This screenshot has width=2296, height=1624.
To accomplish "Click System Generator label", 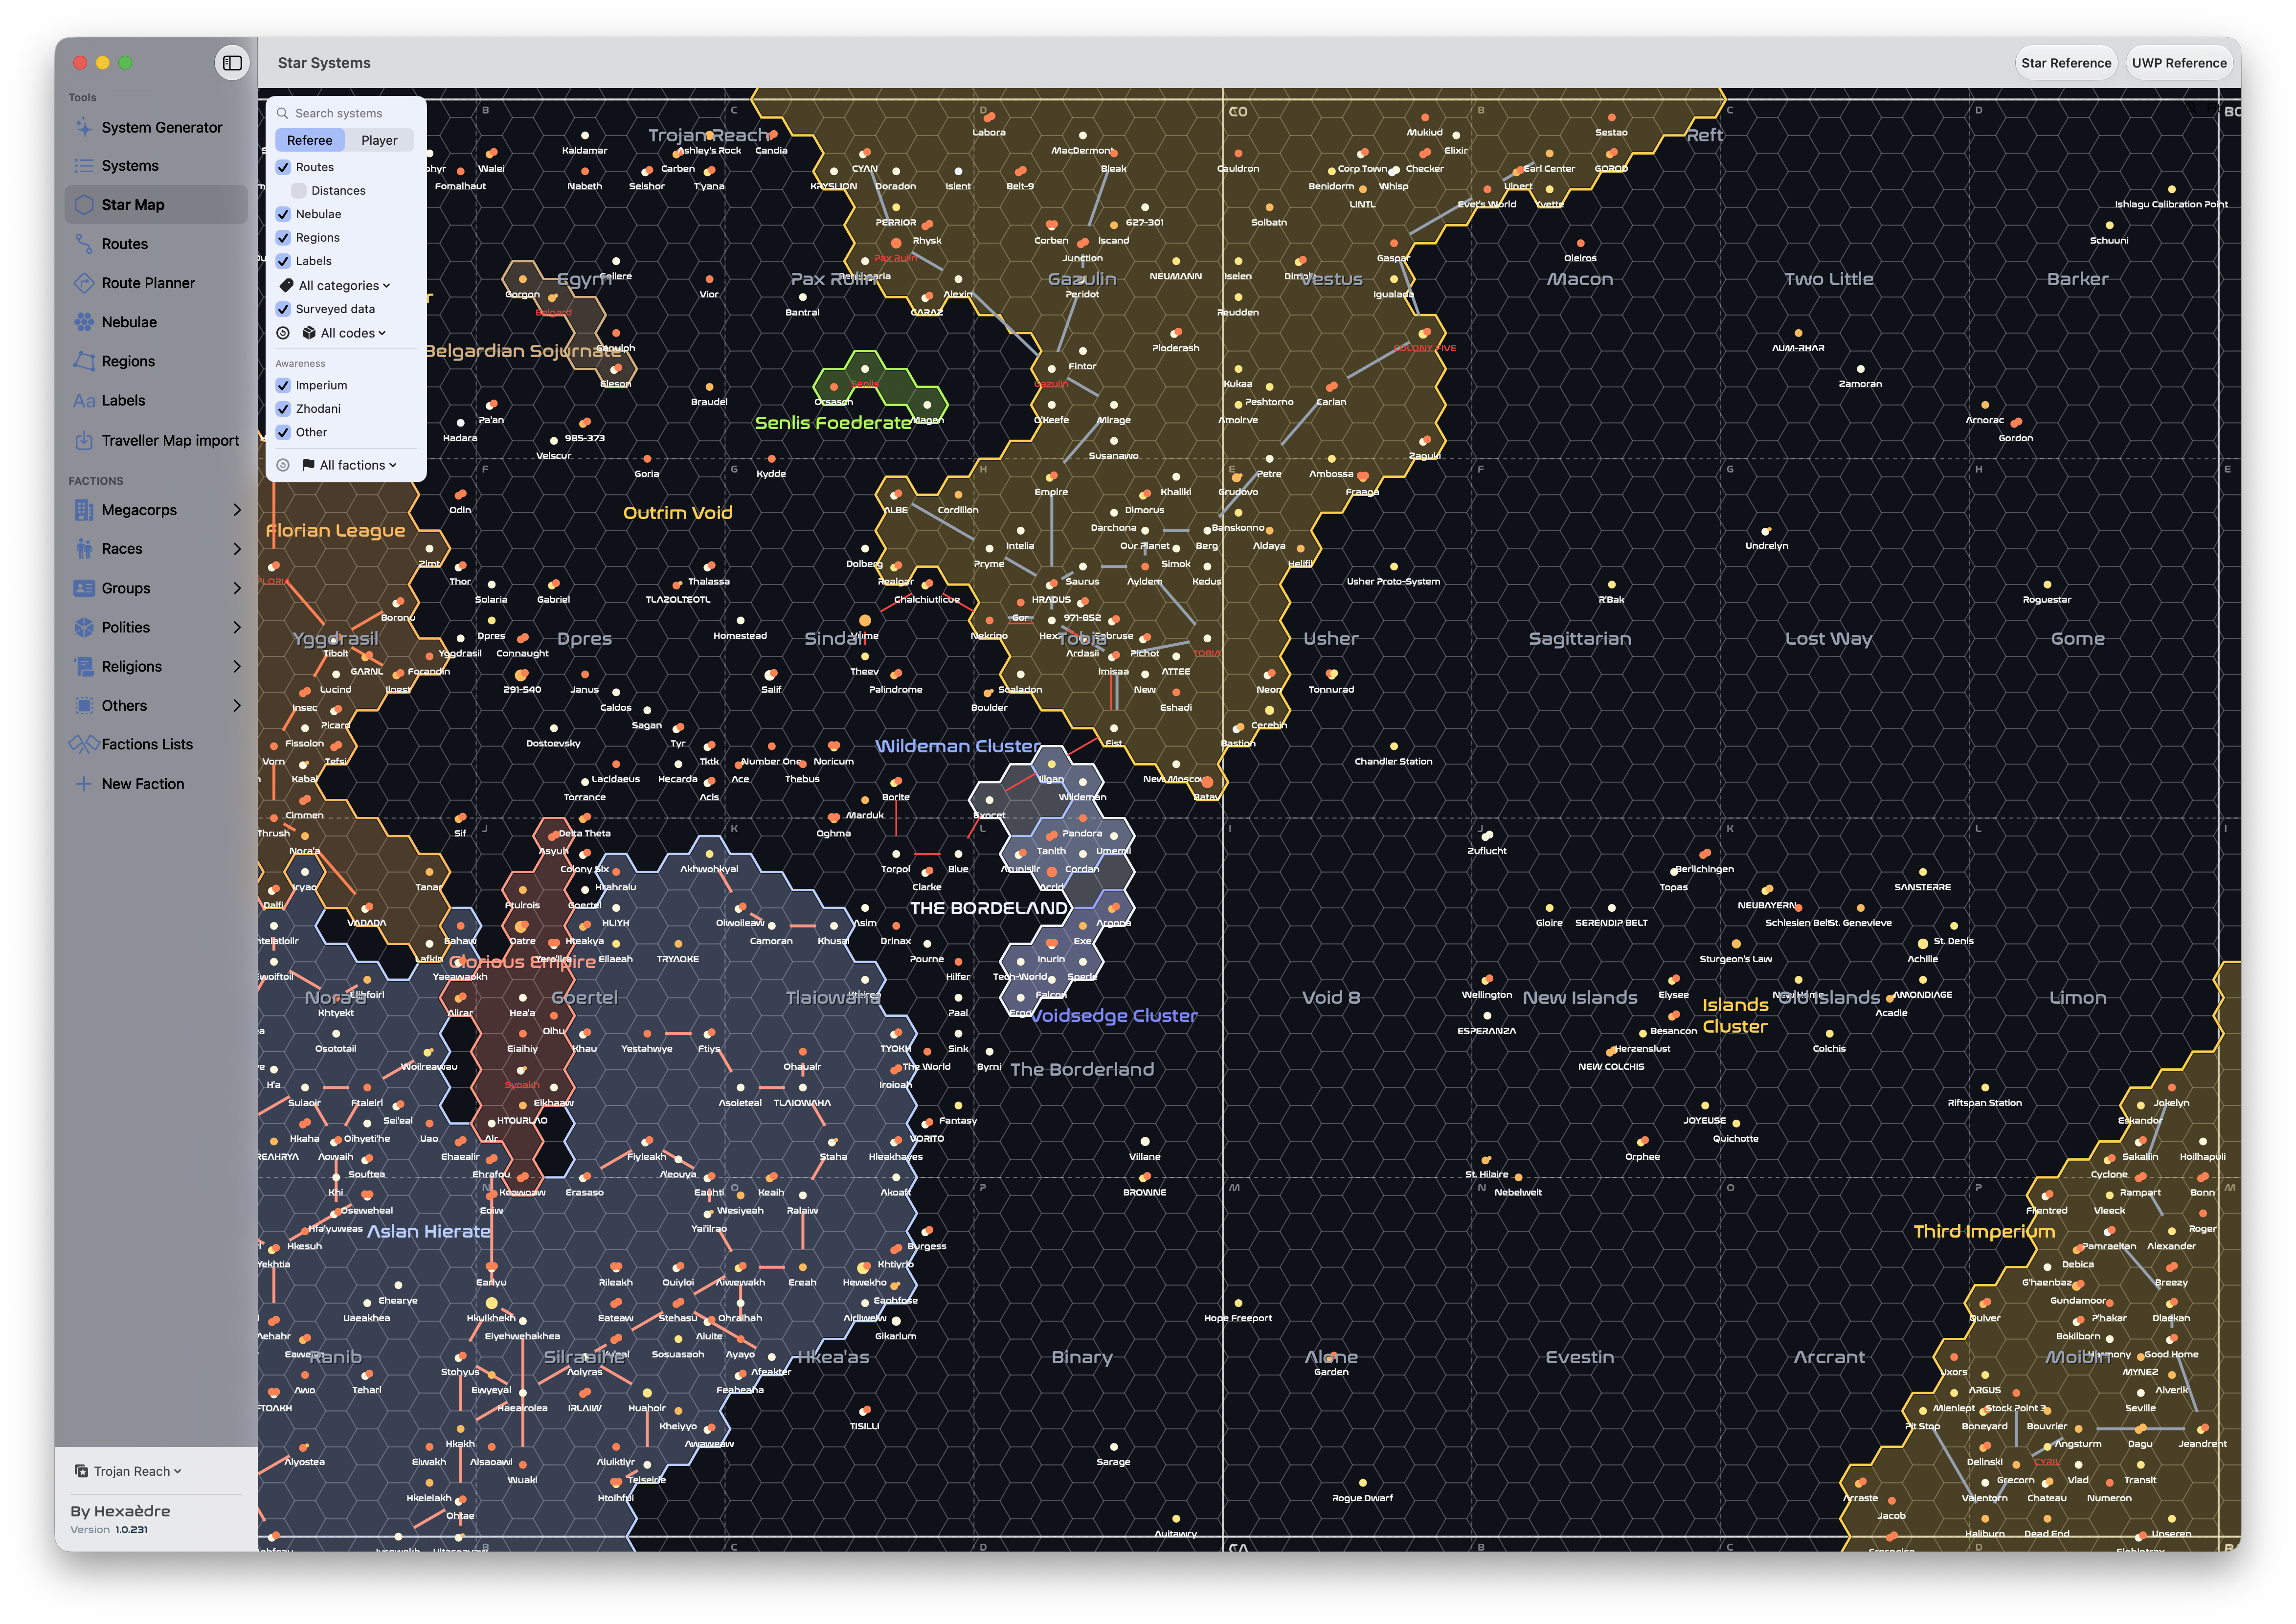I will click(162, 127).
